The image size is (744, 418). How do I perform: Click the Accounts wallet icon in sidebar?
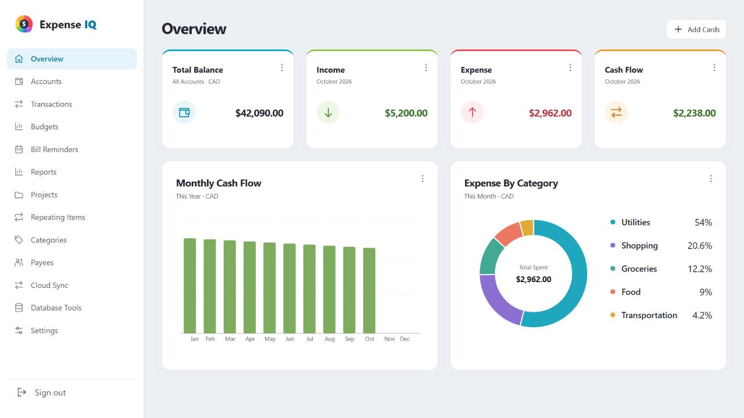pos(19,81)
